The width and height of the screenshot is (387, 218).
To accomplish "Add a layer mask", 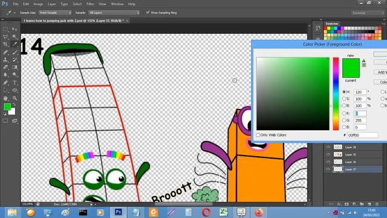I will (x=346, y=204).
